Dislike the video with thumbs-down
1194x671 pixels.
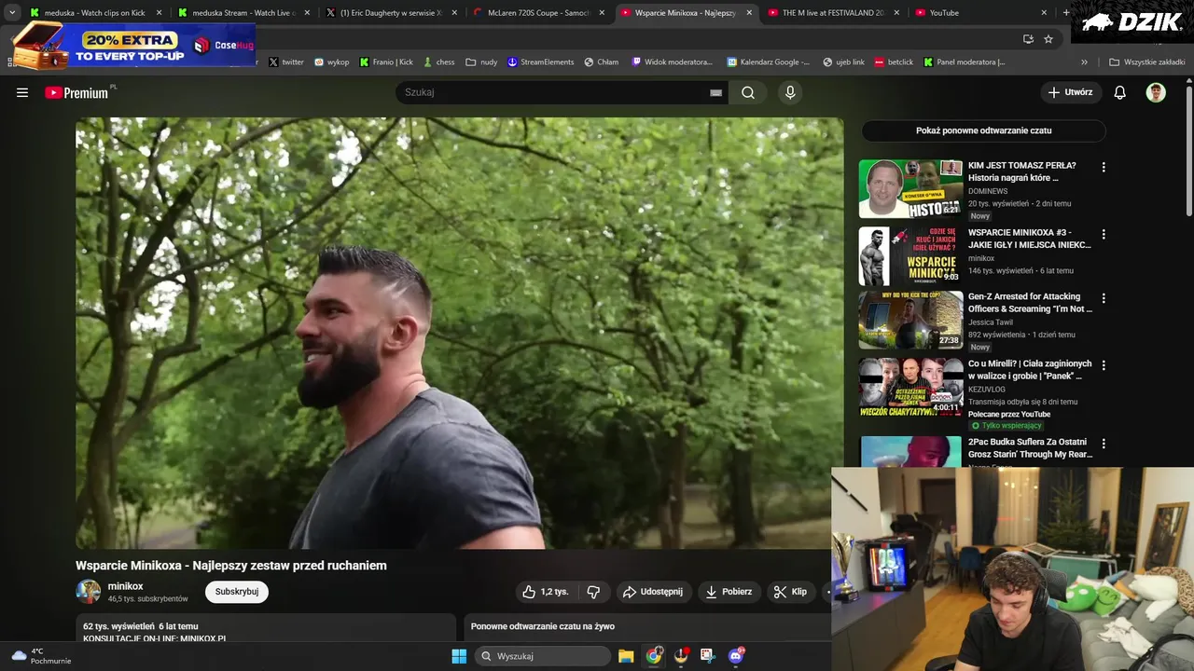(593, 592)
